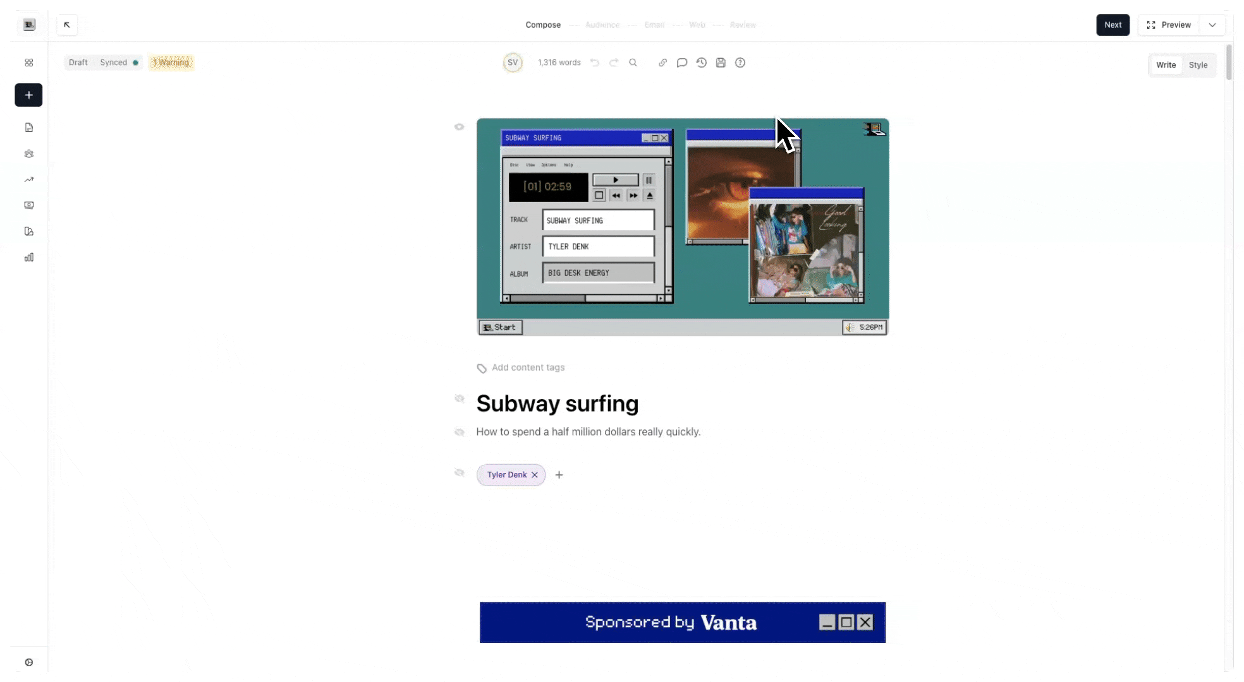Click the Next button
Viewport: 1244px width, 682px height.
[x=1113, y=25]
